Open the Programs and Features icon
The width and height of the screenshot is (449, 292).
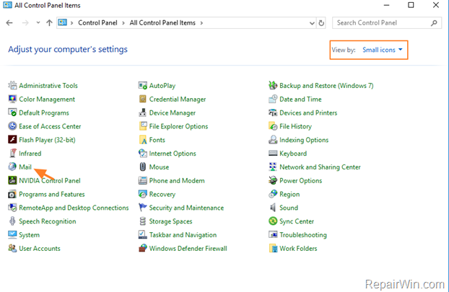[12, 194]
